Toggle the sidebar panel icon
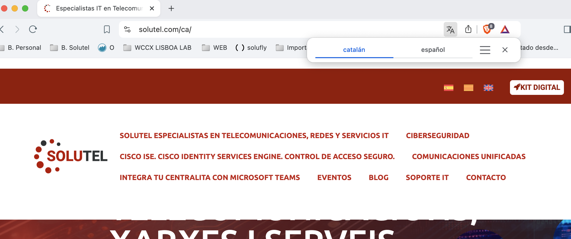 (x=567, y=29)
